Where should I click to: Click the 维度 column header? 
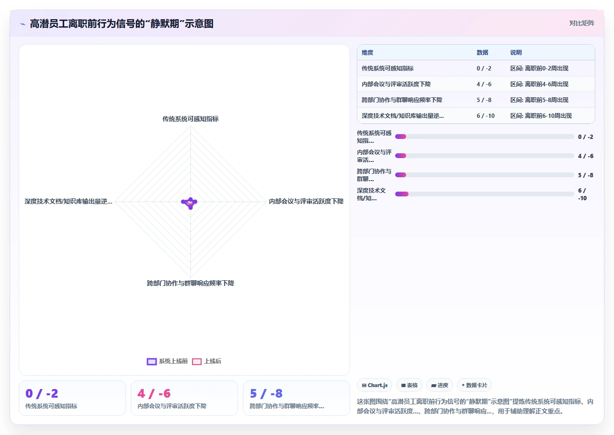(x=367, y=53)
